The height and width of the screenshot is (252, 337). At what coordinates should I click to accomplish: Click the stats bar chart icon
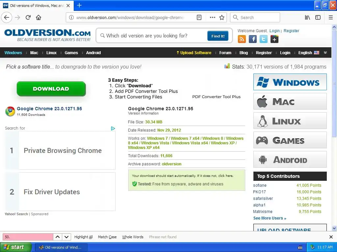pyautogui.click(x=227, y=66)
